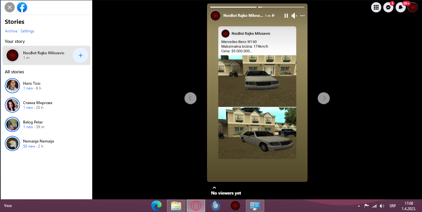This screenshot has height=212, width=422.
Task: Pause the playing story
Action: click(x=286, y=16)
